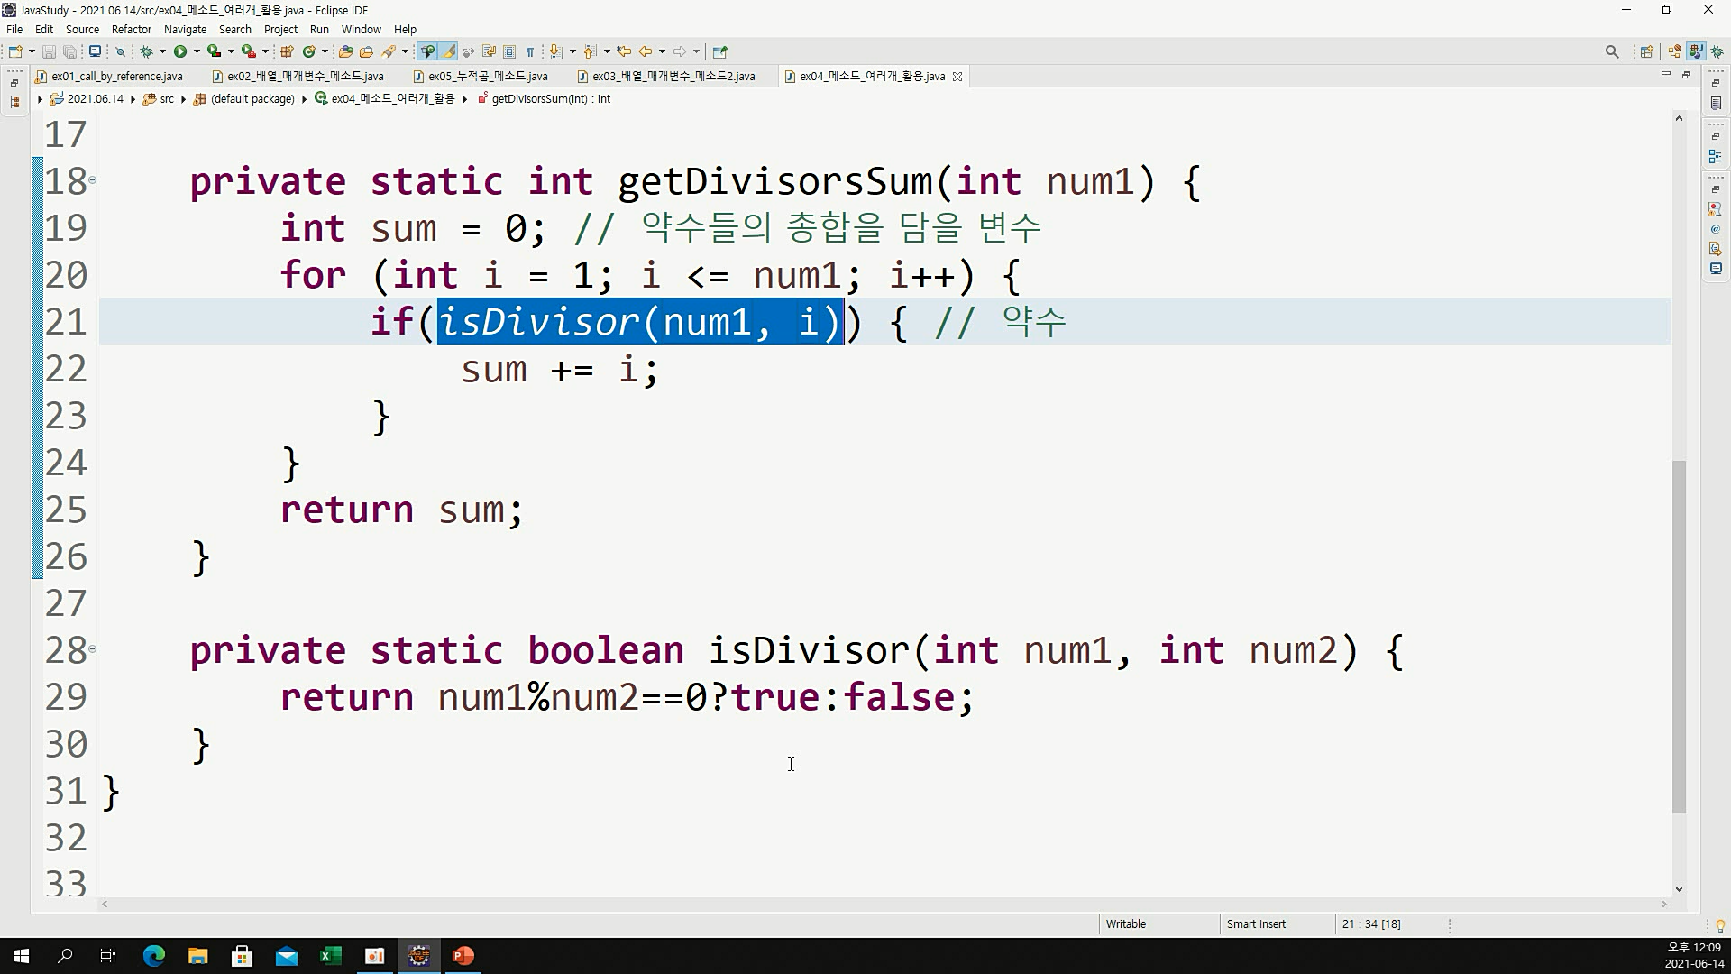
Task: Click the Debug bug icon
Action: (146, 51)
